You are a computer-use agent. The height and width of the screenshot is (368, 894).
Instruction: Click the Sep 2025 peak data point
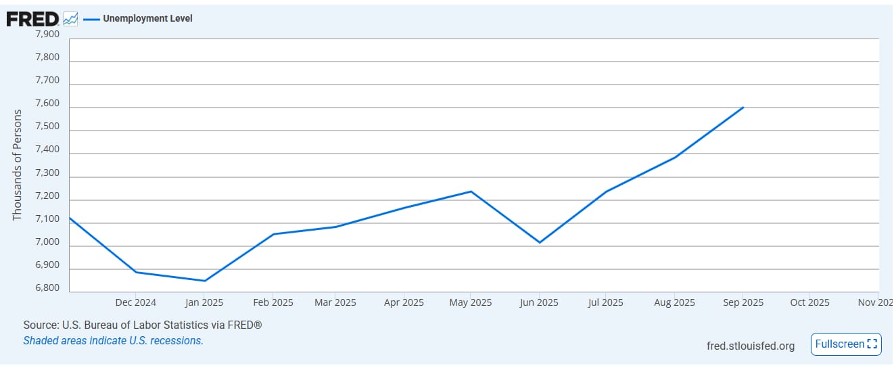click(x=743, y=108)
